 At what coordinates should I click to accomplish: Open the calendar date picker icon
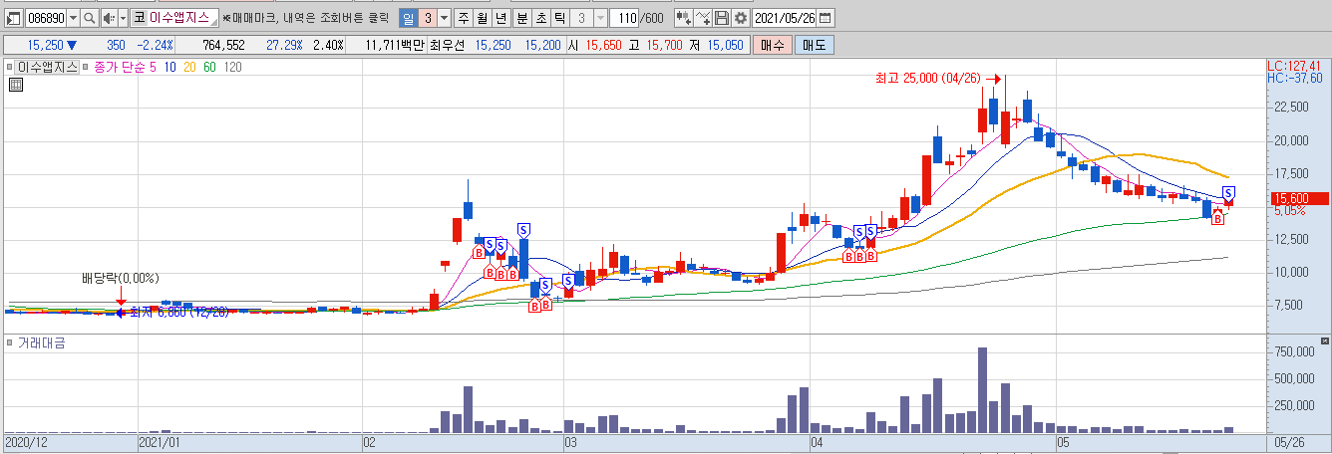[x=826, y=18]
